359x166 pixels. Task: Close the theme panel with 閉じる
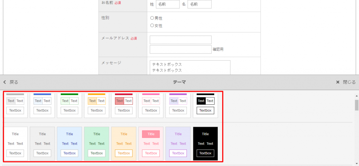[346, 82]
